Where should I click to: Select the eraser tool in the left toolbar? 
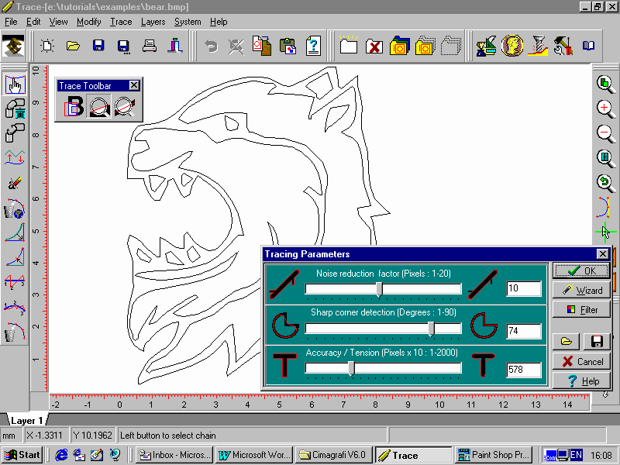click(x=15, y=183)
